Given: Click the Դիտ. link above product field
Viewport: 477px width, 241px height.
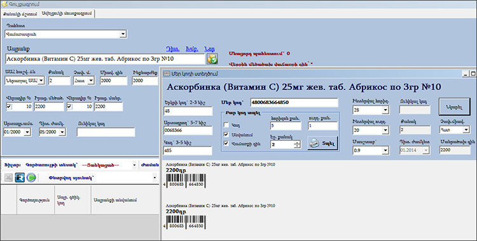Looking at the screenshot, I should click(172, 49).
